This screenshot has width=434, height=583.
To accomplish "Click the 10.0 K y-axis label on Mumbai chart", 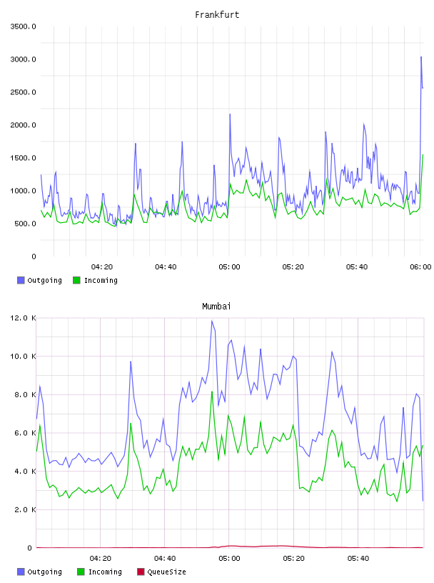I will 23,357.
